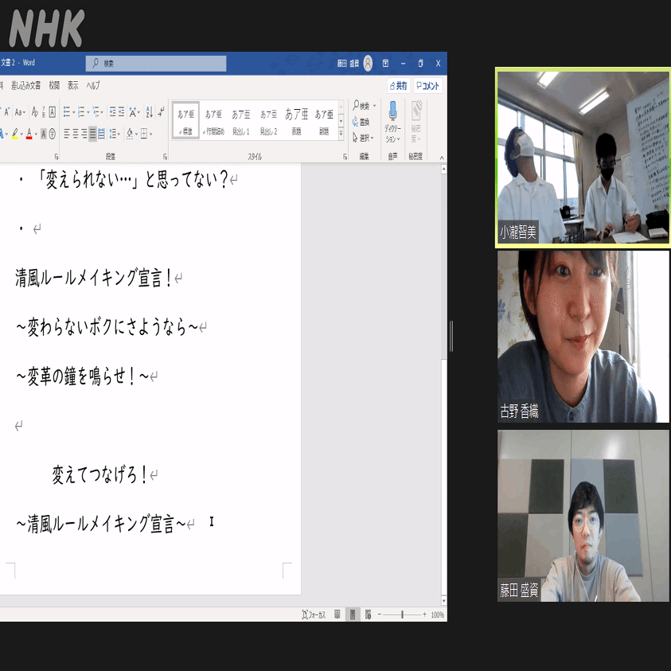Center align the text
Viewport: 671px width, 671px height.
click(76, 135)
